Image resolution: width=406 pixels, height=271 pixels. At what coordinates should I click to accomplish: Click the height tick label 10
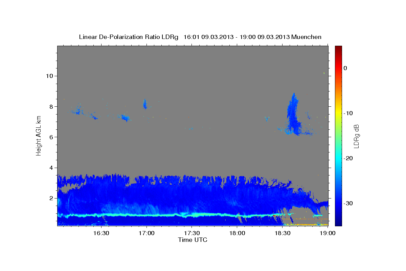pos(49,76)
